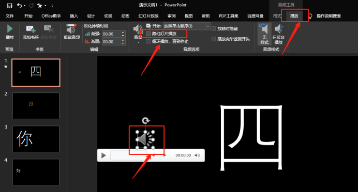This screenshot has width=358, height=192.
Task: Switch to the 开始 tab
Action: coord(28,16)
